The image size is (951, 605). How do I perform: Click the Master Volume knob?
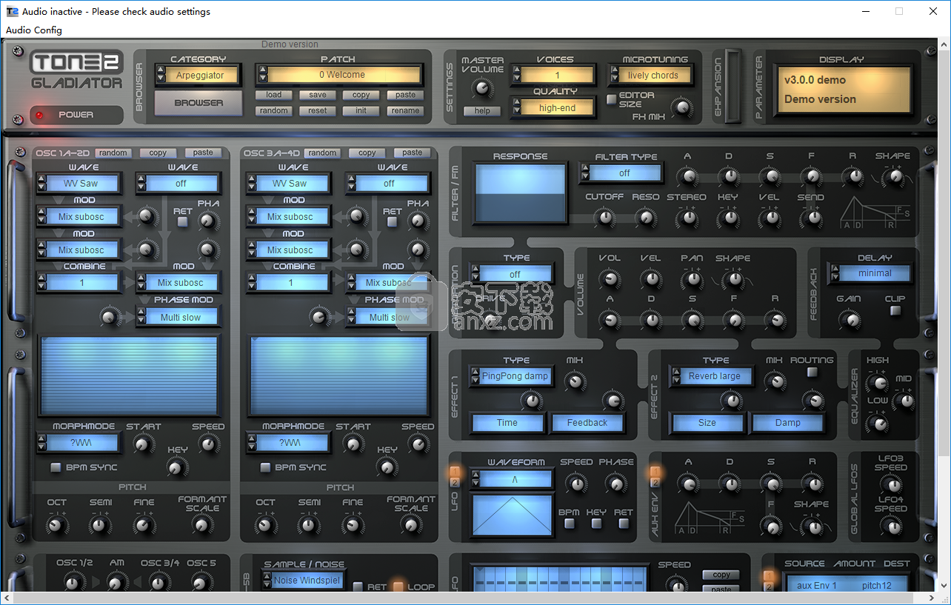click(x=482, y=90)
